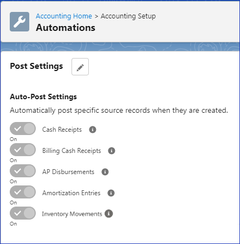Click the wrench setup icon

click(x=20, y=22)
